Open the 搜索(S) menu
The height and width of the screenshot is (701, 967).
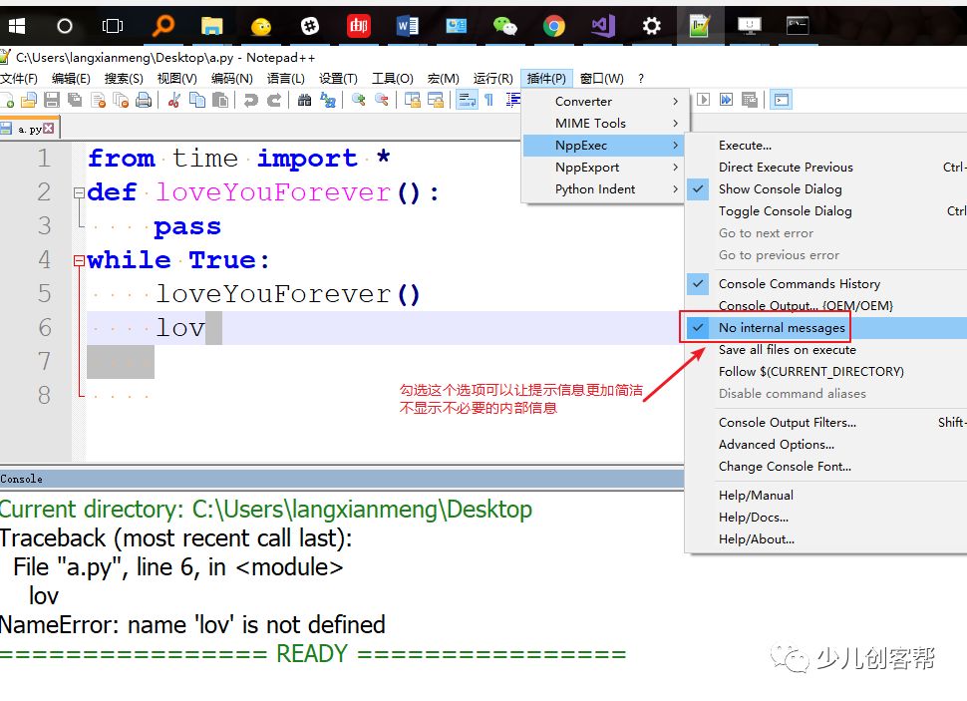pos(124,79)
